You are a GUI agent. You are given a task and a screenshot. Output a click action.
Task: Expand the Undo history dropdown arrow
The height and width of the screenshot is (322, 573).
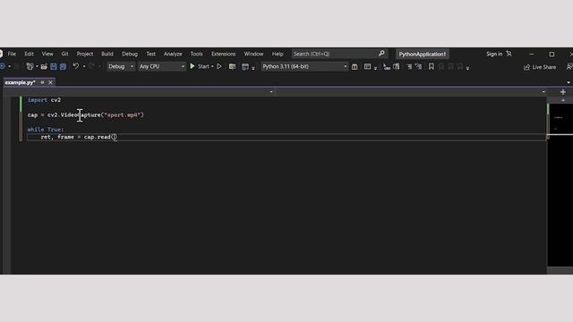pos(83,66)
